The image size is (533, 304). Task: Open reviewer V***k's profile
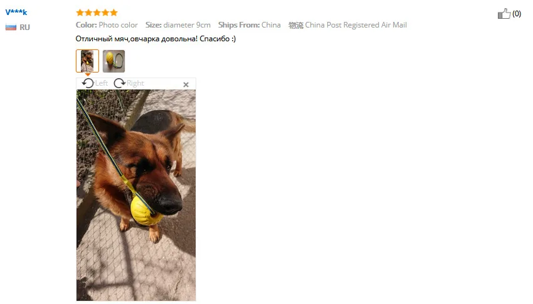[16, 13]
